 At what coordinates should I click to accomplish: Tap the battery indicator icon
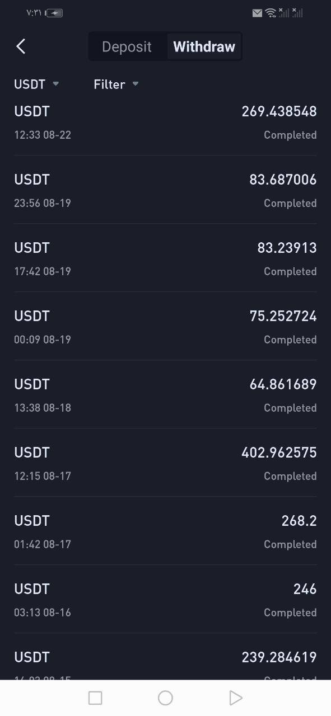tap(54, 13)
